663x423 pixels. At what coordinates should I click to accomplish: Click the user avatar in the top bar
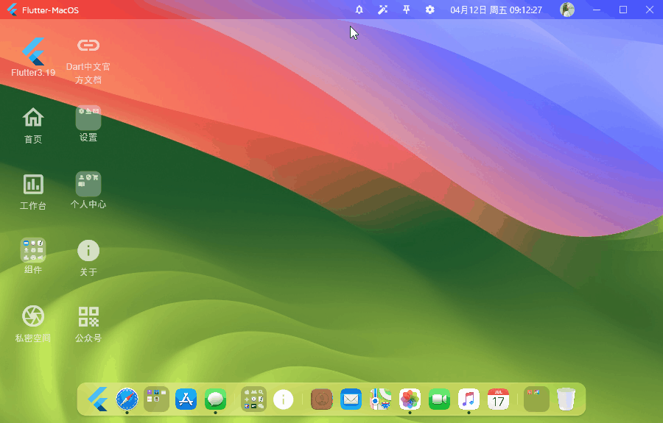[567, 10]
